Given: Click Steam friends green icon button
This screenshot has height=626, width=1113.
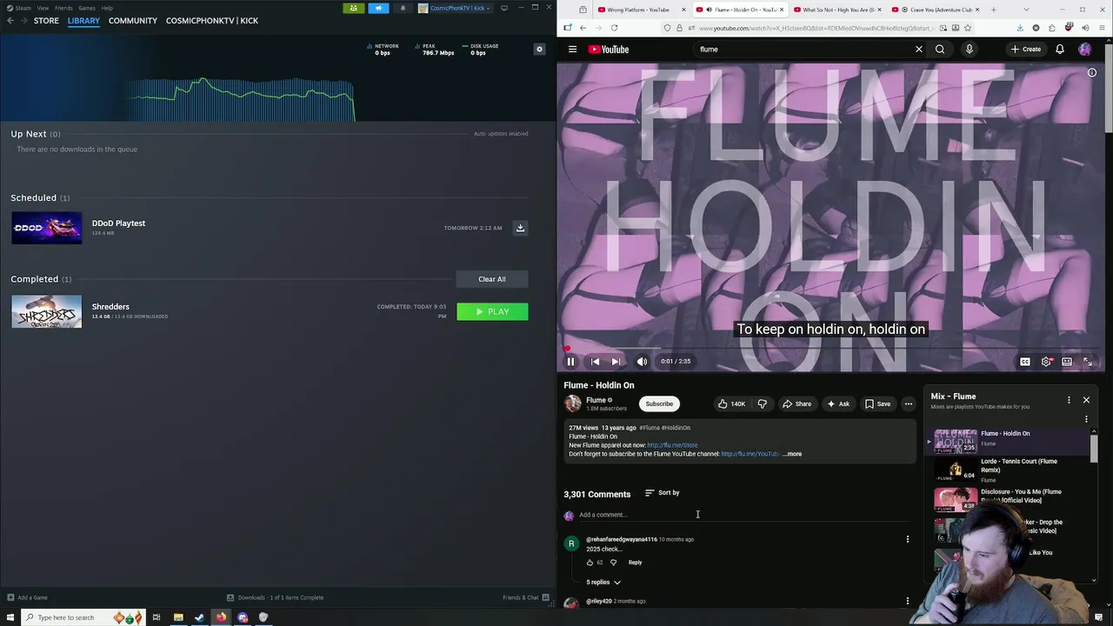Looking at the screenshot, I should [x=353, y=8].
